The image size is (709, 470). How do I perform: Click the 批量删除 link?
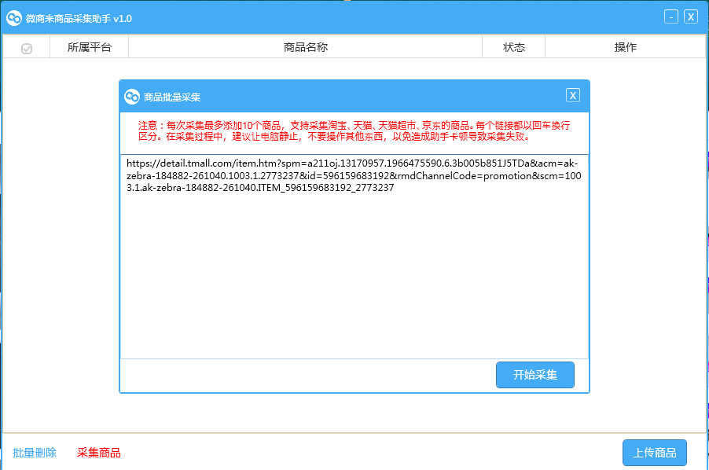(x=35, y=453)
